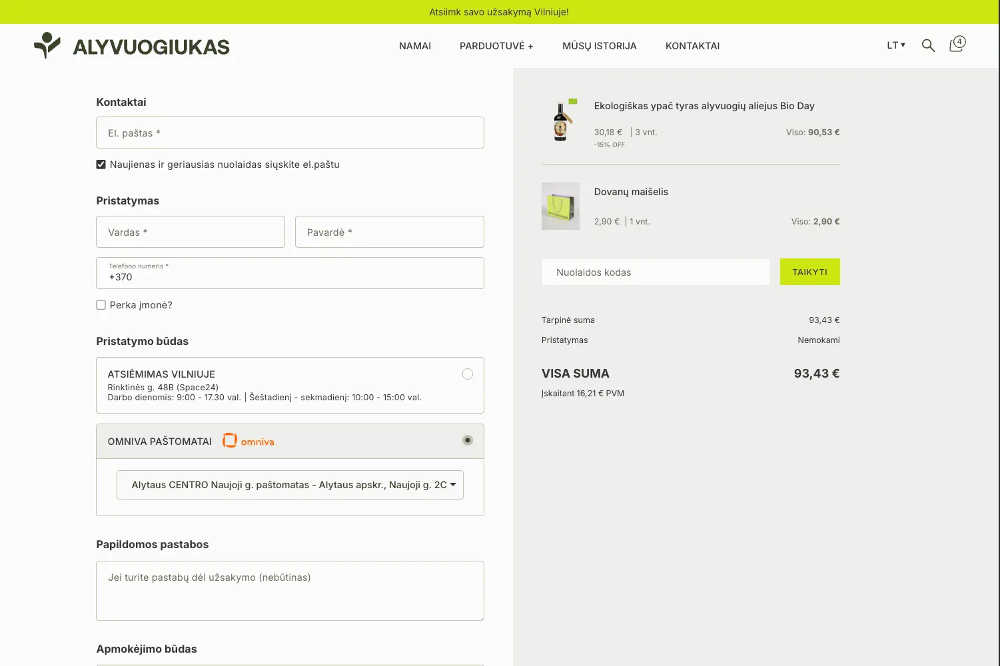1000x666 pixels.
Task: Expand the Parduotuvė menu
Action: coord(496,46)
